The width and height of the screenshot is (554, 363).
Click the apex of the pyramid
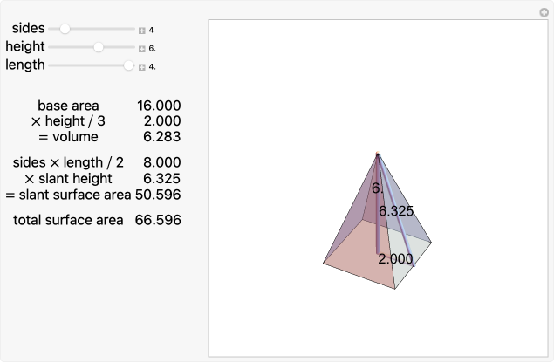[377, 154]
